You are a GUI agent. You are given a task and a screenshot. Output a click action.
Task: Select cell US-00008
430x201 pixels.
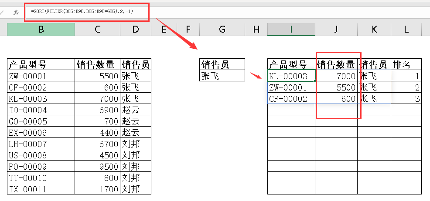(x=41, y=155)
